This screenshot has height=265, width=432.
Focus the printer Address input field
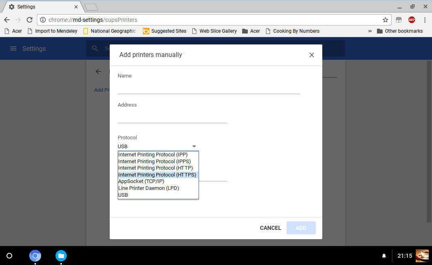(172, 118)
